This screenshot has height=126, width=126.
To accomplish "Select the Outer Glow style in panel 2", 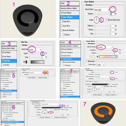I will 70,21.
